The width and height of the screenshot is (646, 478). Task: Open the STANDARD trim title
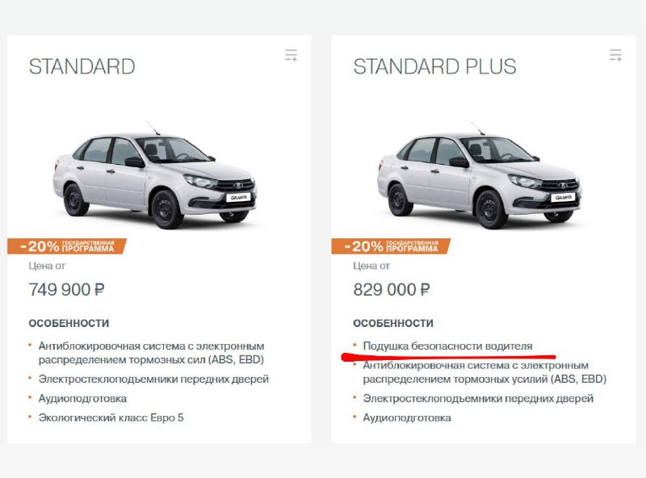click(82, 67)
